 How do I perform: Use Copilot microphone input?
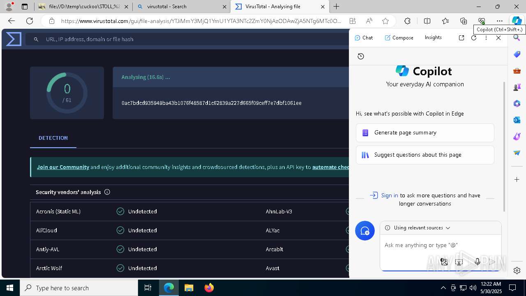pyautogui.click(x=477, y=261)
